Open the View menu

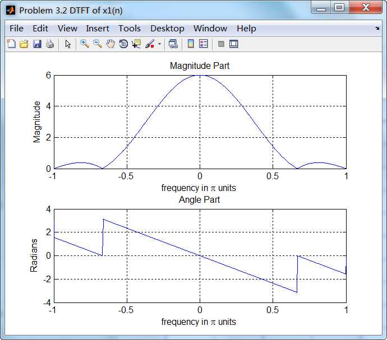[67, 29]
